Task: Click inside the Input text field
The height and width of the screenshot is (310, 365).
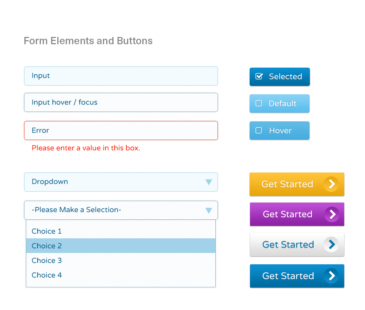Action: click(x=121, y=76)
